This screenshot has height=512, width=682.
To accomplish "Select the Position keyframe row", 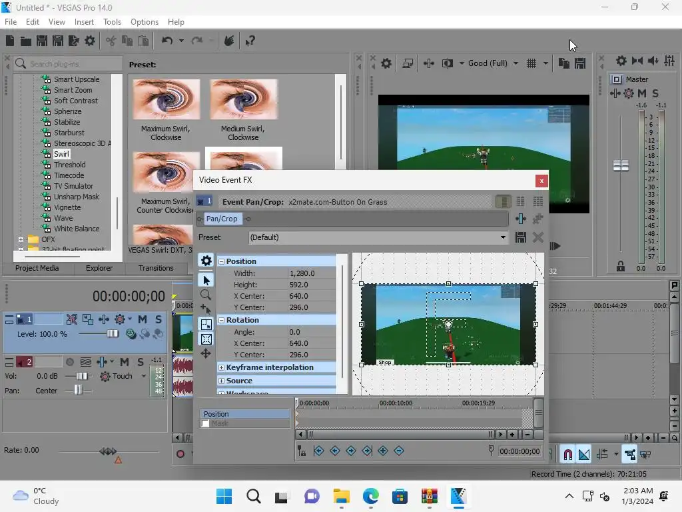I will coord(245,414).
